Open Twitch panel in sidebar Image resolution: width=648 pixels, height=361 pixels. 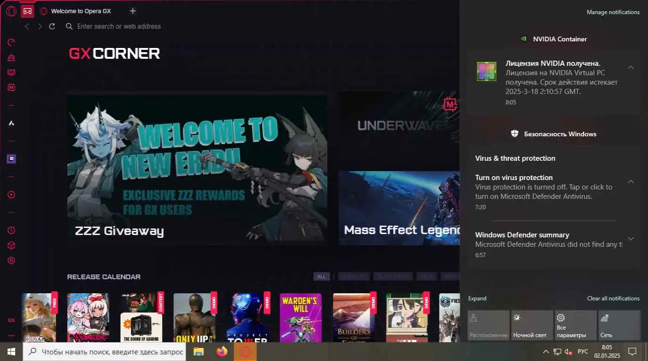coord(11,159)
